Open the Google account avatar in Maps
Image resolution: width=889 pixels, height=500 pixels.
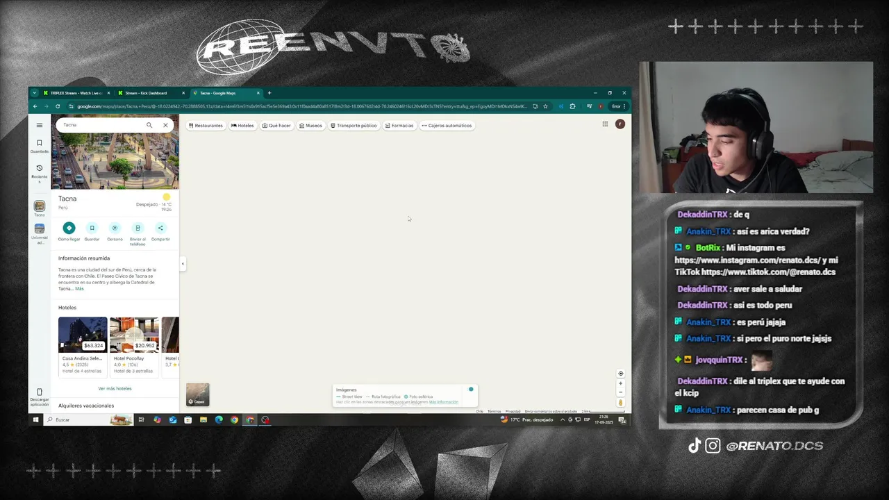click(620, 124)
